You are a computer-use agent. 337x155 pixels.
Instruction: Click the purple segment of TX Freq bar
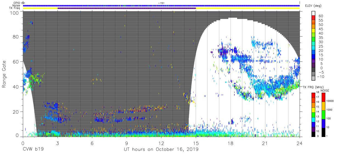coord(127,8)
